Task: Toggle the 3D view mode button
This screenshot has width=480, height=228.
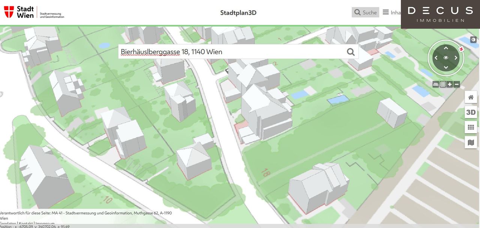Action: click(x=471, y=112)
